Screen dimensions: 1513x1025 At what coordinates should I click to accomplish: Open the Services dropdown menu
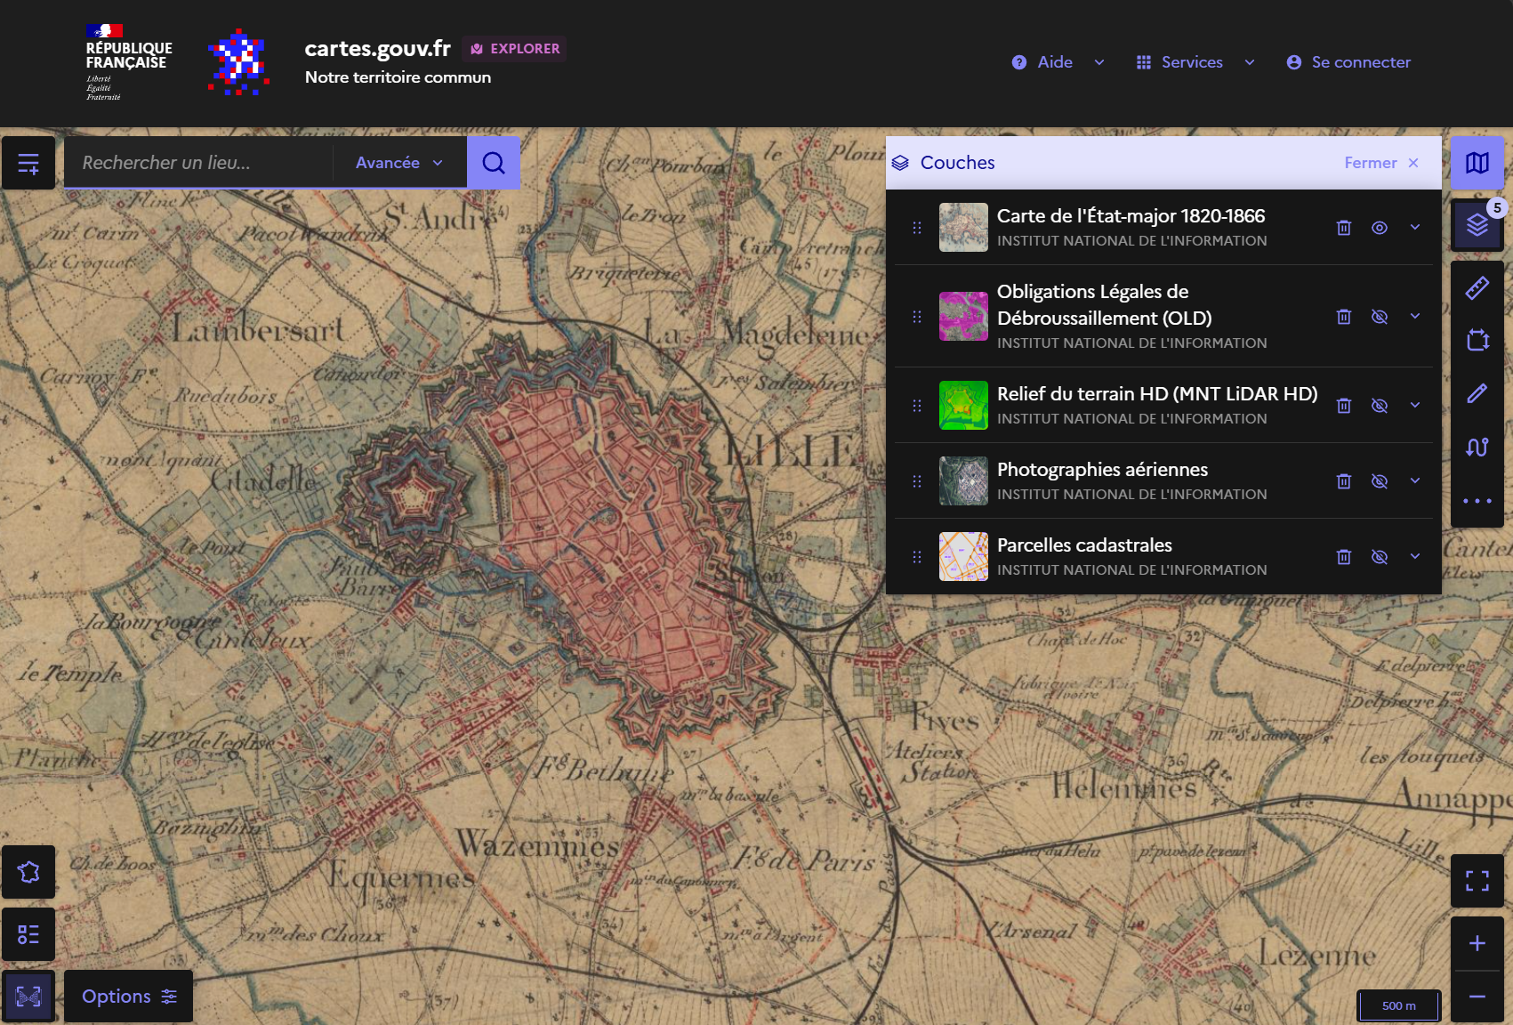[x=1195, y=62]
